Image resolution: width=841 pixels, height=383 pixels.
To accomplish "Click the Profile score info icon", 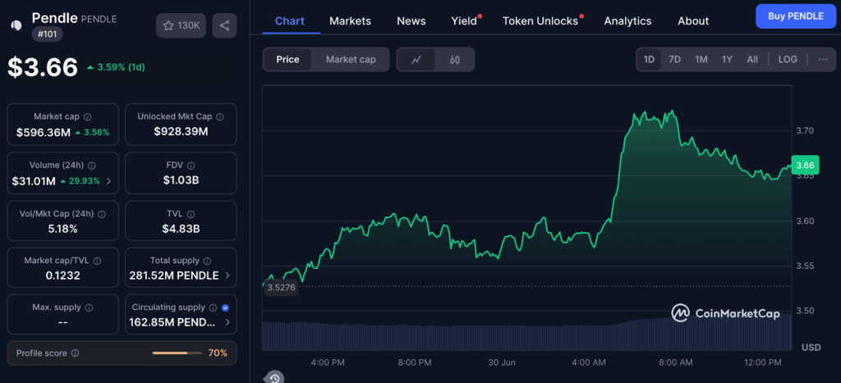I will coord(75,353).
